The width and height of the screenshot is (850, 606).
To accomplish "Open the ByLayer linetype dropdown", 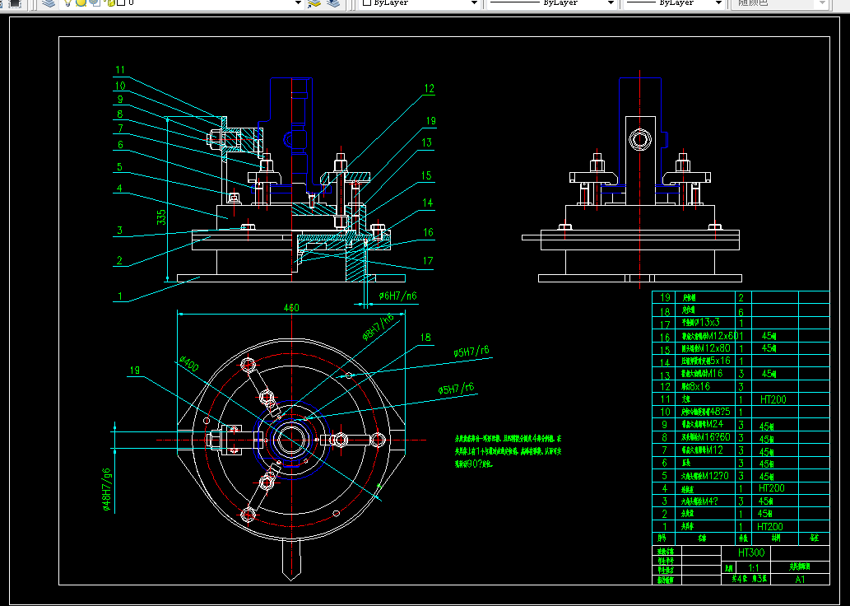I will pyautogui.click(x=552, y=2).
